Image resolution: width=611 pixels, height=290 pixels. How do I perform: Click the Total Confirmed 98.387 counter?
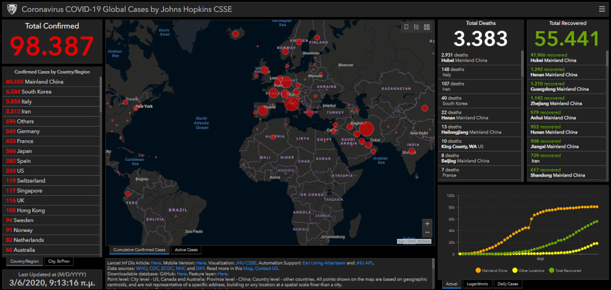52,42
